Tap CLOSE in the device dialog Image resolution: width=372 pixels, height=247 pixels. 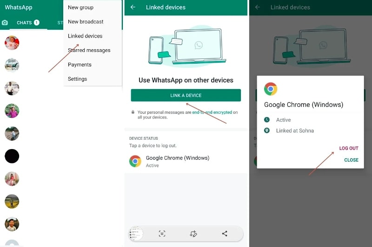(x=351, y=160)
